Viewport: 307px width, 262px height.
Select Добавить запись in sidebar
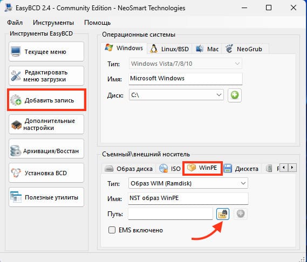46,100
